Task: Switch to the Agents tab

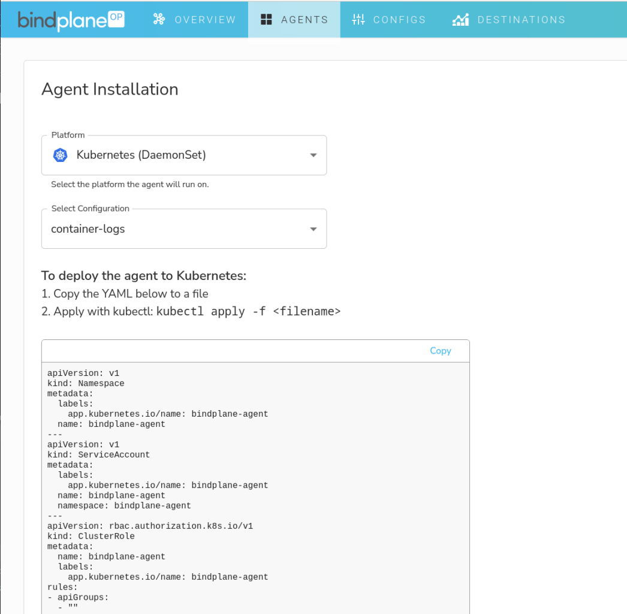Action: point(294,20)
